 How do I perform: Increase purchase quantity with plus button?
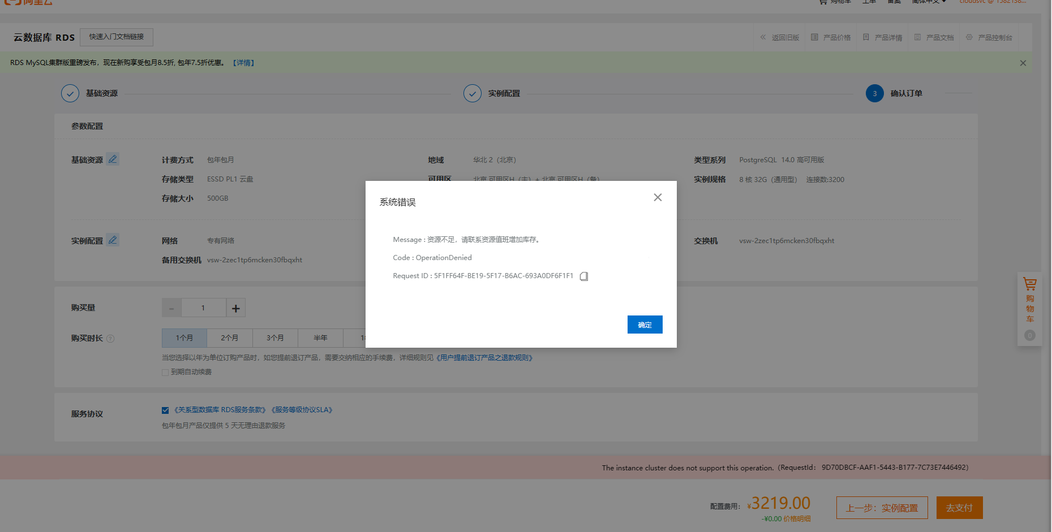tap(236, 308)
